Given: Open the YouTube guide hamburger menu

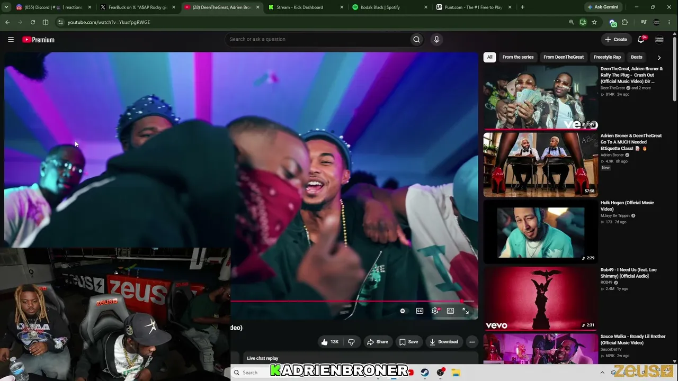Looking at the screenshot, I should [11, 39].
